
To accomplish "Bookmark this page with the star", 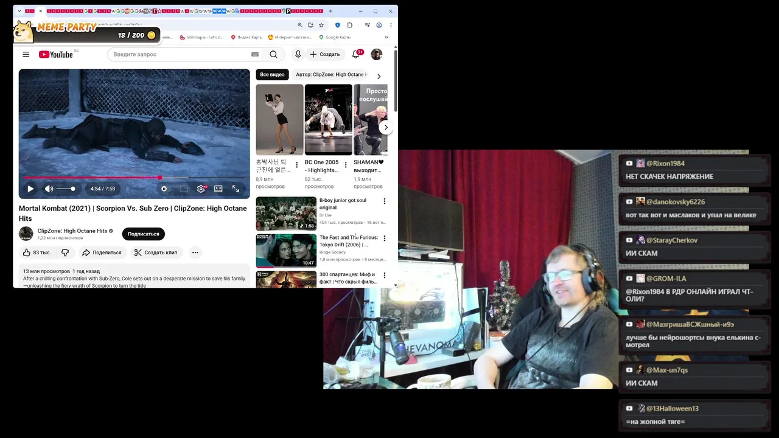I will pos(321,25).
